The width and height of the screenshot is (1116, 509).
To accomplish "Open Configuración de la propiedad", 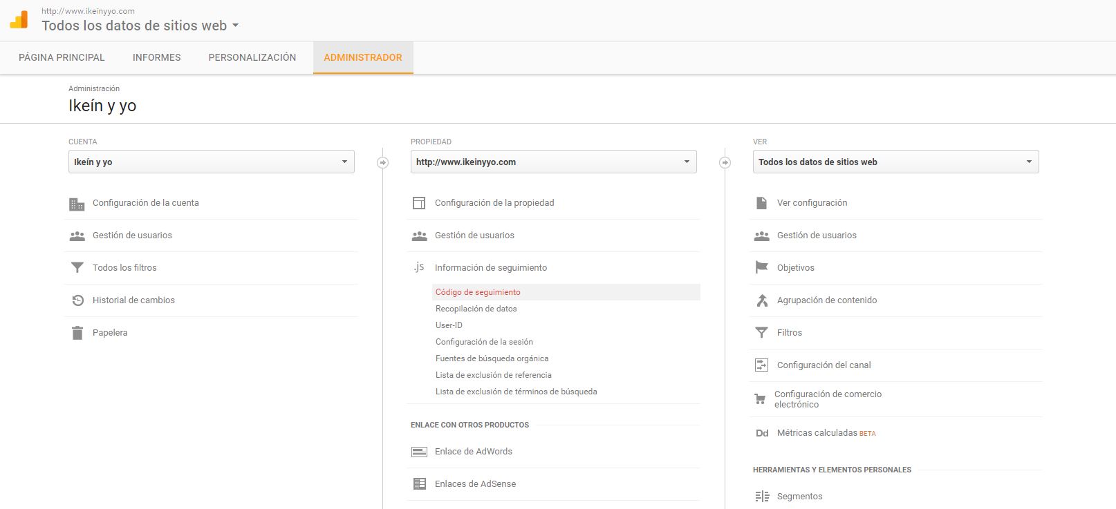I will pos(494,203).
